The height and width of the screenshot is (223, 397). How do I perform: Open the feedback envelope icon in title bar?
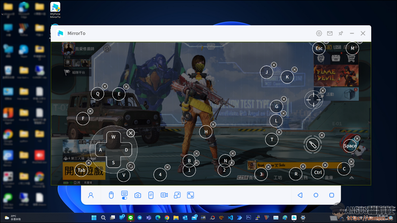coord(330,33)
